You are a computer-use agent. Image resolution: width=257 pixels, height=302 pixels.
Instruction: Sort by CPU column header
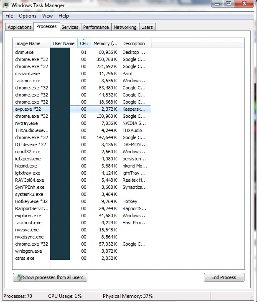pyautogui.click(x=84, y=43)
